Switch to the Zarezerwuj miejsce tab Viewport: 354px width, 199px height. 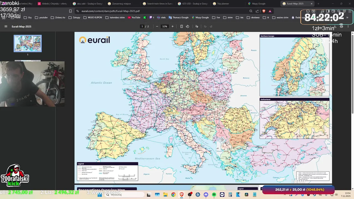122,4
